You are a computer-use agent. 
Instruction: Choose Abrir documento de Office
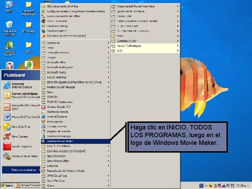click(x=76, y=6)
